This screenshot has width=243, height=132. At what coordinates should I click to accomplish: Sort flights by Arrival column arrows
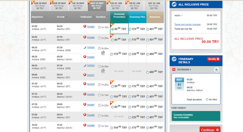pos(66,17)
